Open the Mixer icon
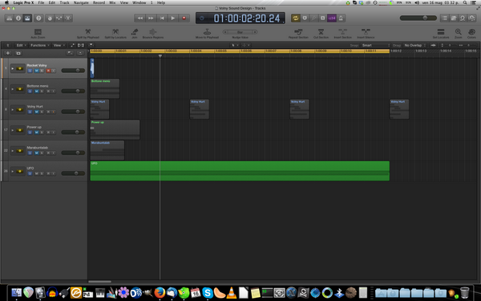Image resolution: width=481 pixels, height=301 pixels. 59,18
